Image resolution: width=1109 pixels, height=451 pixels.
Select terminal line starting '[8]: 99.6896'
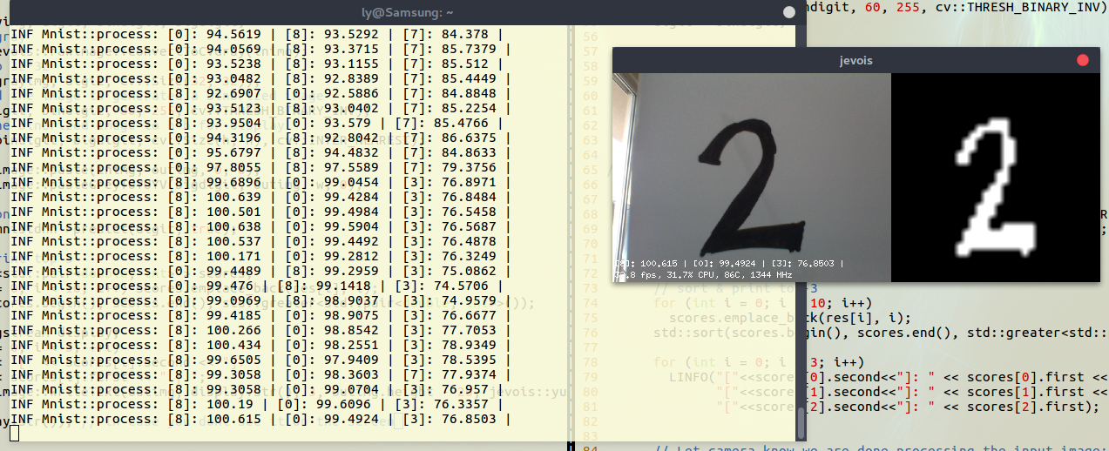coord(260,182)
